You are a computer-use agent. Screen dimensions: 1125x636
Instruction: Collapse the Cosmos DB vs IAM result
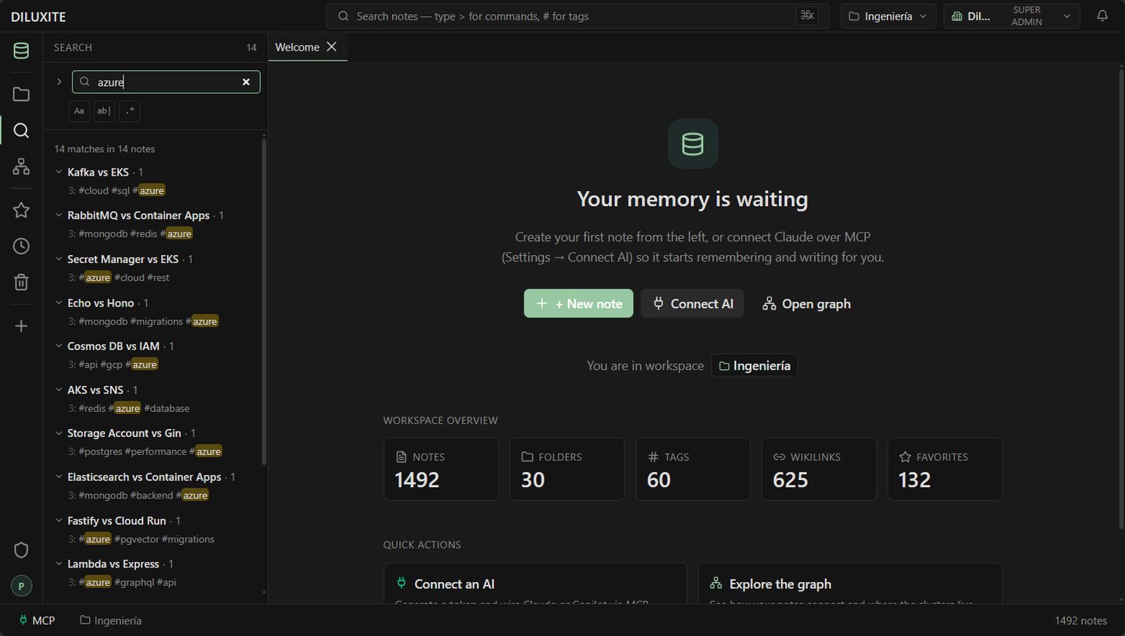click(59, 346)
